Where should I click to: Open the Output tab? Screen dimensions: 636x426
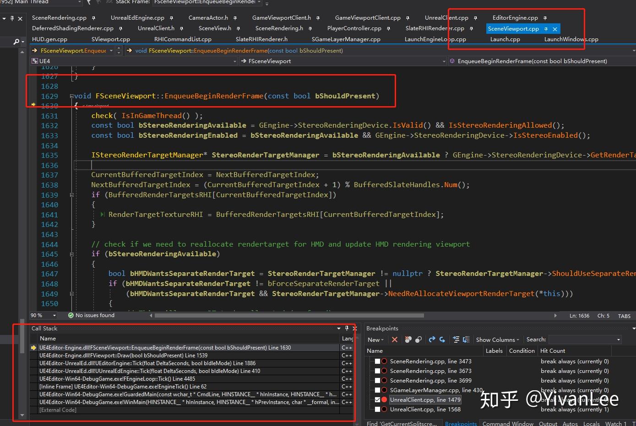click(548, 423)
